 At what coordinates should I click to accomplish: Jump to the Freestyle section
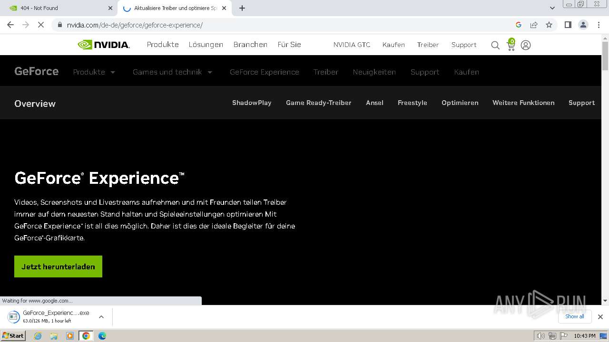point(413,103)
